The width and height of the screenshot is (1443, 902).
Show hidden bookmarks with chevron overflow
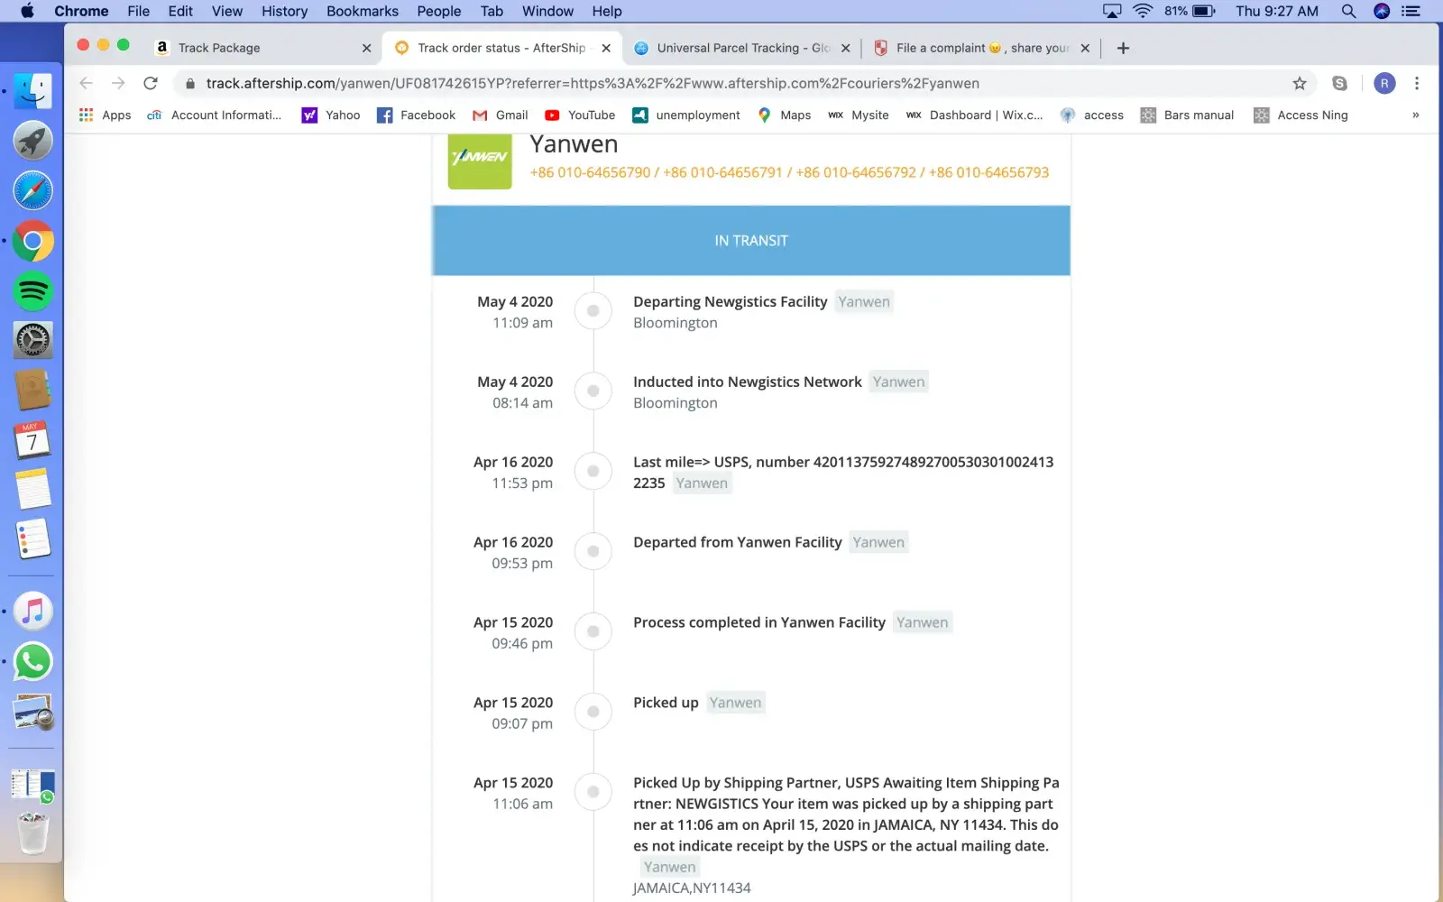coord(1415,115)
